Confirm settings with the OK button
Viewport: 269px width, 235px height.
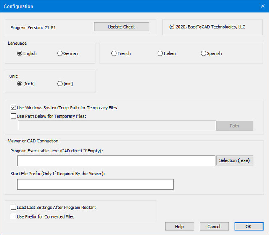pos(249,227)
